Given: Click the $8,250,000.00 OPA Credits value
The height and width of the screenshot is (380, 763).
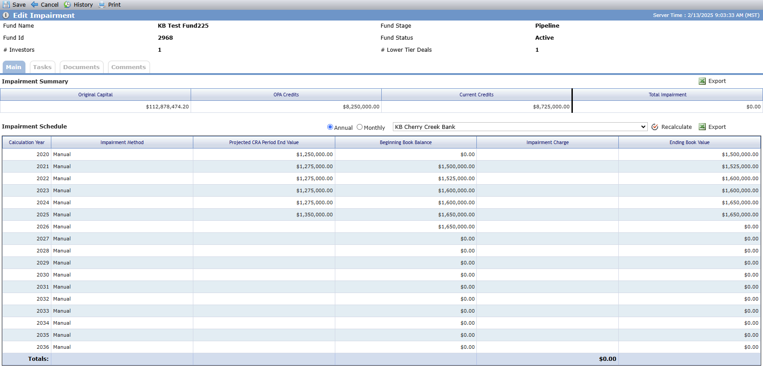Looking at the screenshot, I should (361, 107).
